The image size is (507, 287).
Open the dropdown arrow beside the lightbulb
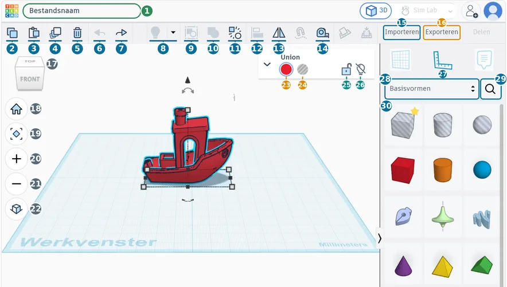click(173, 32)
